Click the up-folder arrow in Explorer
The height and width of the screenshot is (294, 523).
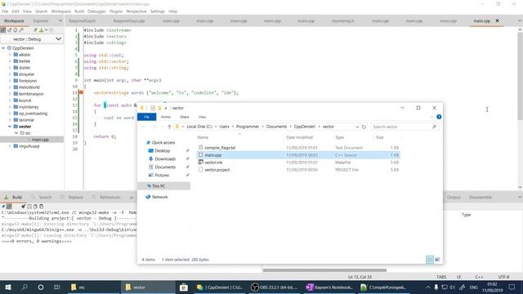pos(169,127)
